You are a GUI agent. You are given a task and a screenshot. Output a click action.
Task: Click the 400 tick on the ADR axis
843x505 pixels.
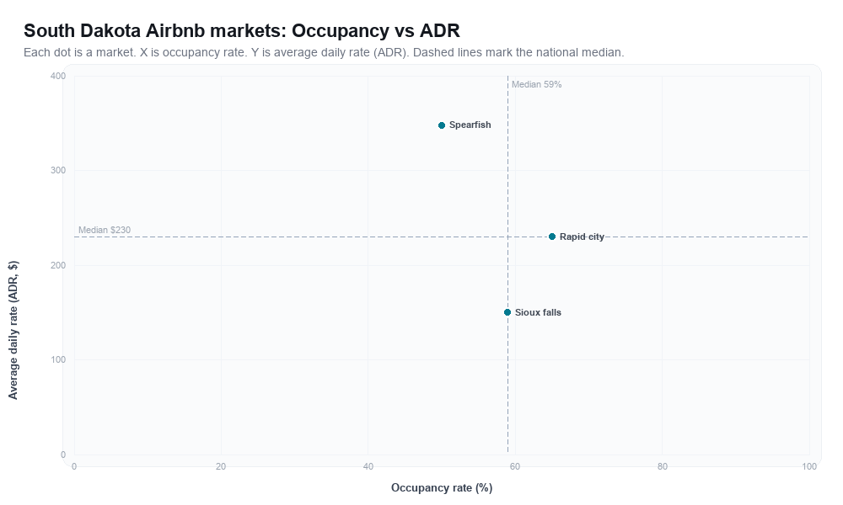pyautogui.click(x=58, y=77)
